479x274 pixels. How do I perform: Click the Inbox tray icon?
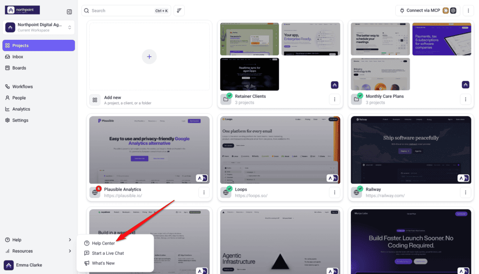click(7, 57)
